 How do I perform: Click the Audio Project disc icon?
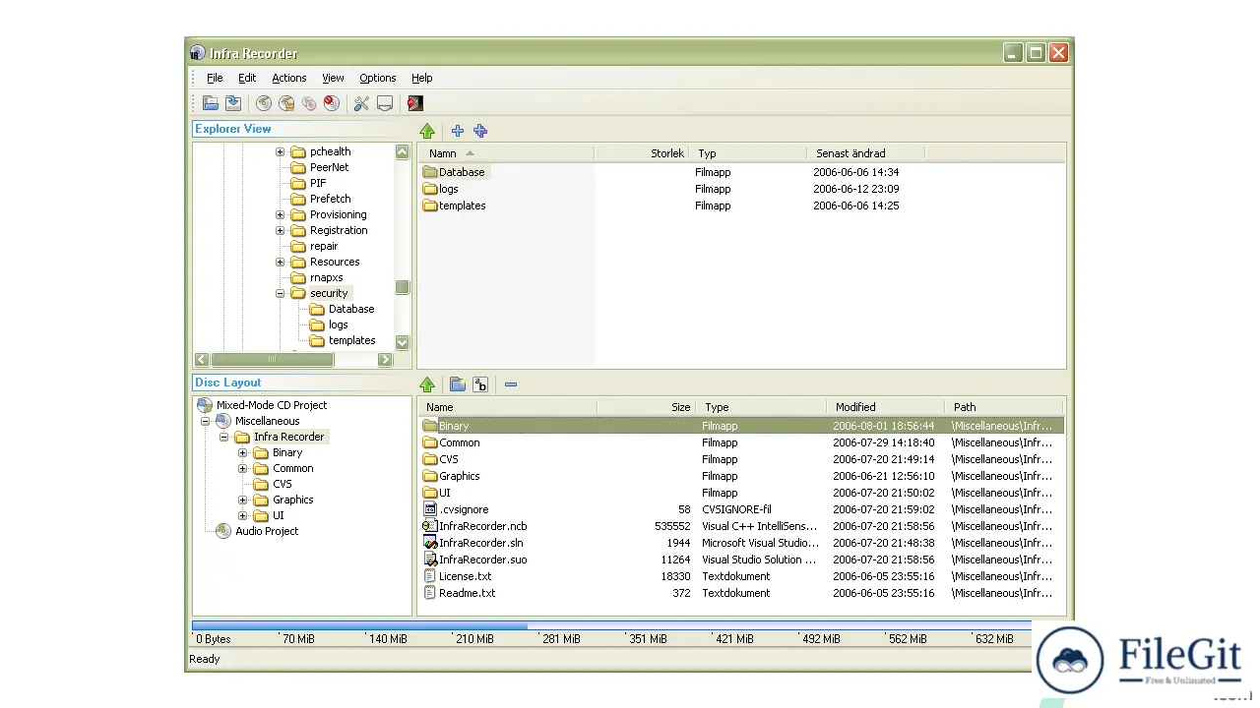point(223,531)
